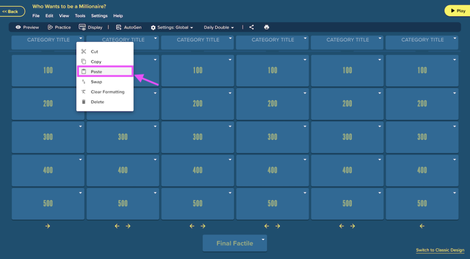Screen dimensions: 470x259
Task: Move fifth column left using its arrow
Action: coord(342,226)
